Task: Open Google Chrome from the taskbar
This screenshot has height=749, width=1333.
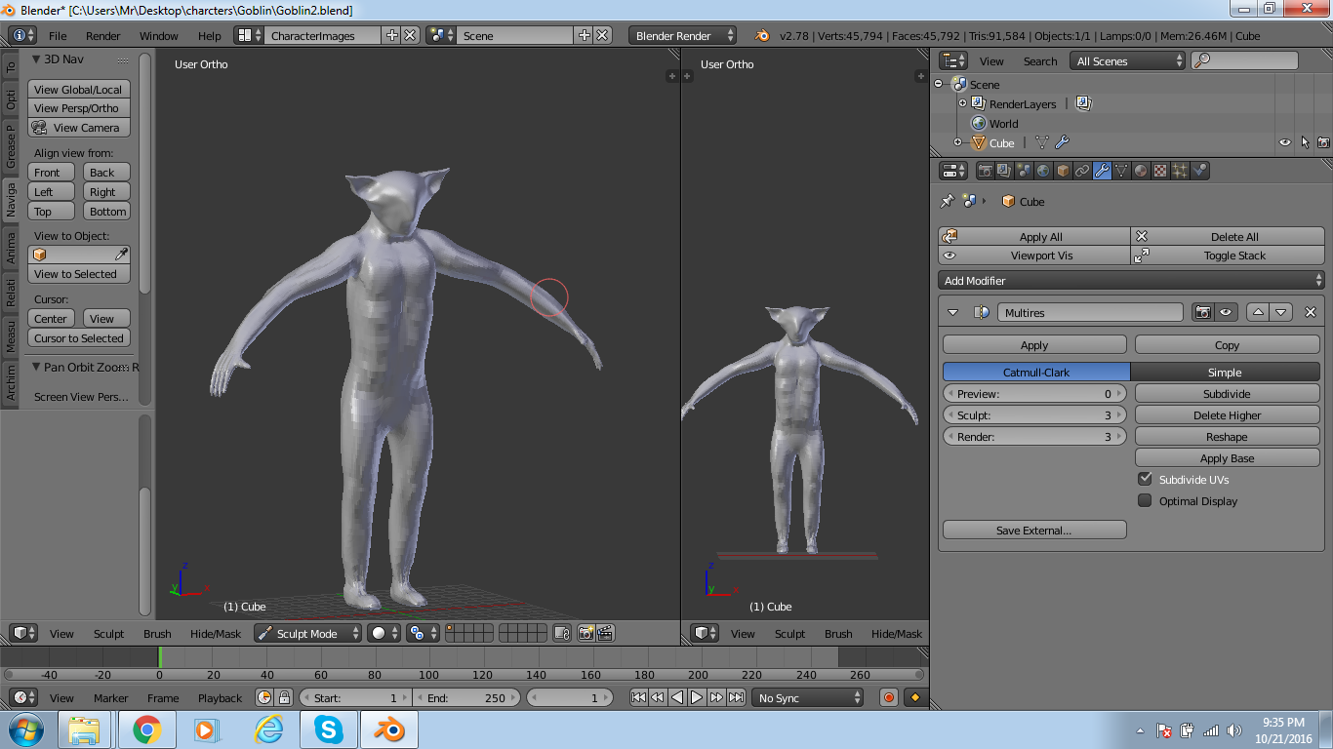Action: coord(147,729)
